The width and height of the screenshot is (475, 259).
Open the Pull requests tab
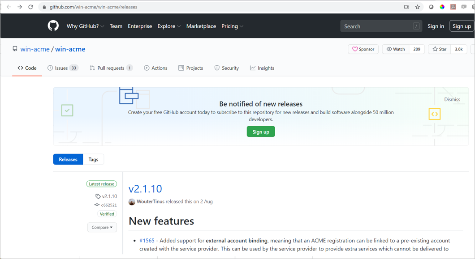(x=111, y=68)
